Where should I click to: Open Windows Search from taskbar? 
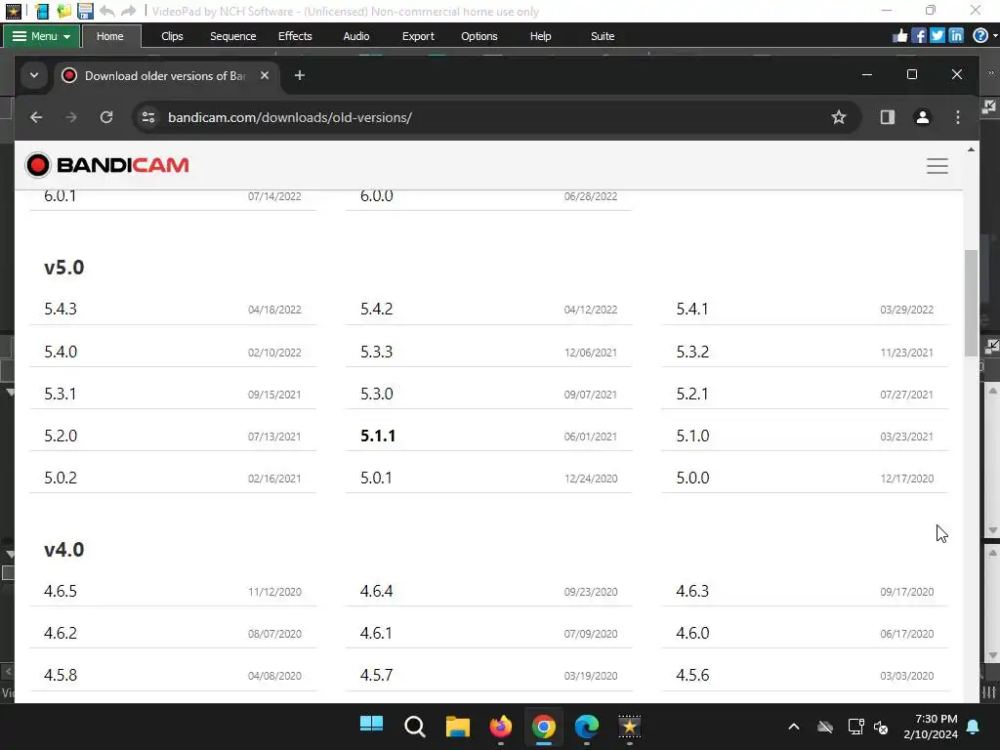tap(414, 726)
